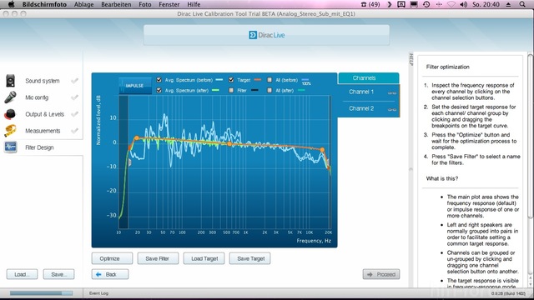Open the Sound system step speaker icon
The width and height of the screenshot is (534, 300).
(10, 81)
